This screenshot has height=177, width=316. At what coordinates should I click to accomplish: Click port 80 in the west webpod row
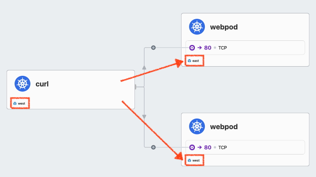(208, 147)
